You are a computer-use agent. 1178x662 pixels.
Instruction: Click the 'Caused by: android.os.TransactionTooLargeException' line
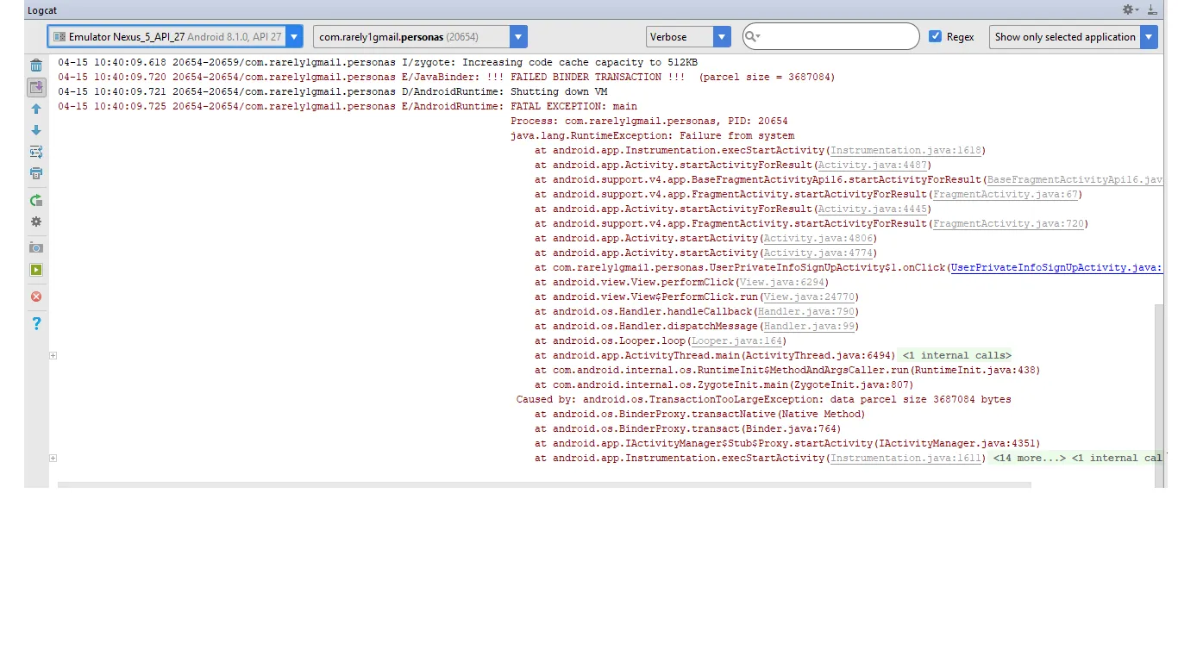(763, 399)
